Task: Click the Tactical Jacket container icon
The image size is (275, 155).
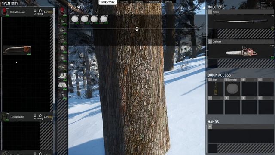Action: (4, 117)
